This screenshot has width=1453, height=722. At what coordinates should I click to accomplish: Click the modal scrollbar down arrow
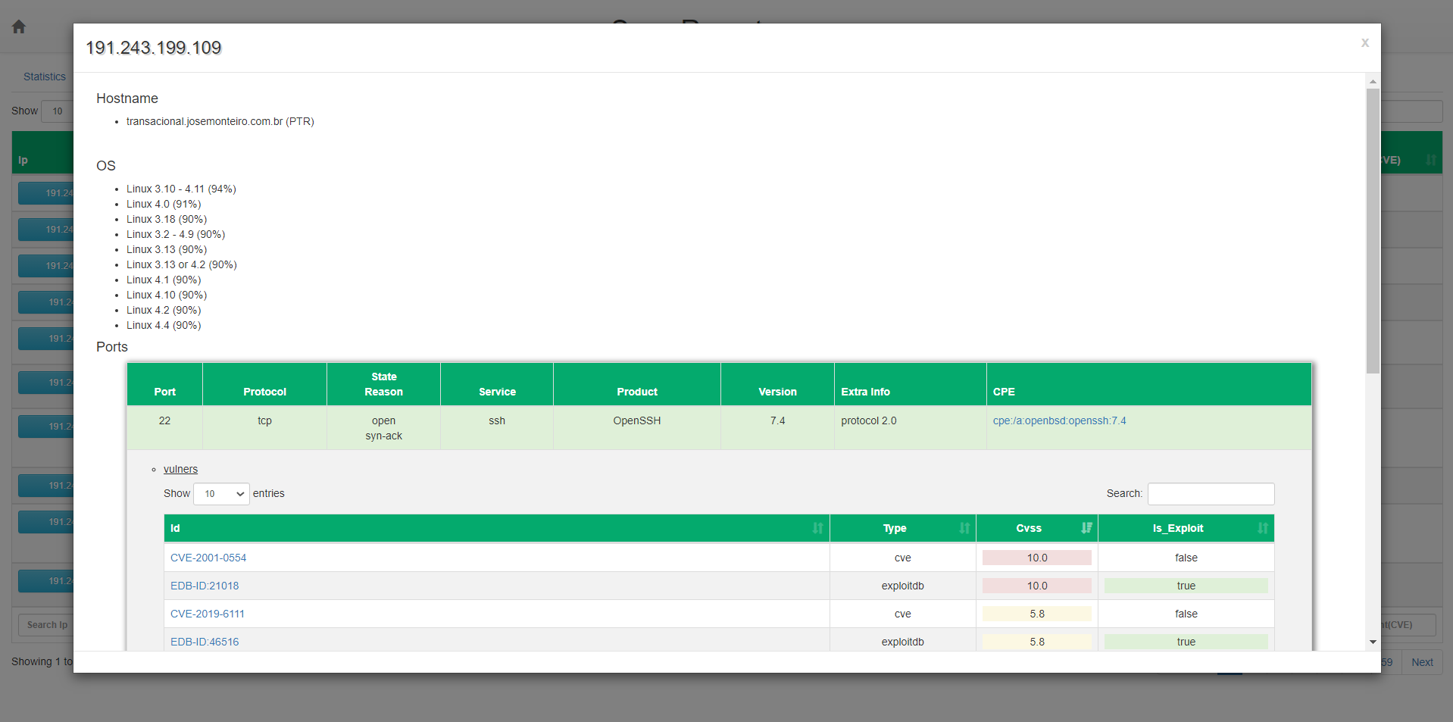[x=1373, y=642]
